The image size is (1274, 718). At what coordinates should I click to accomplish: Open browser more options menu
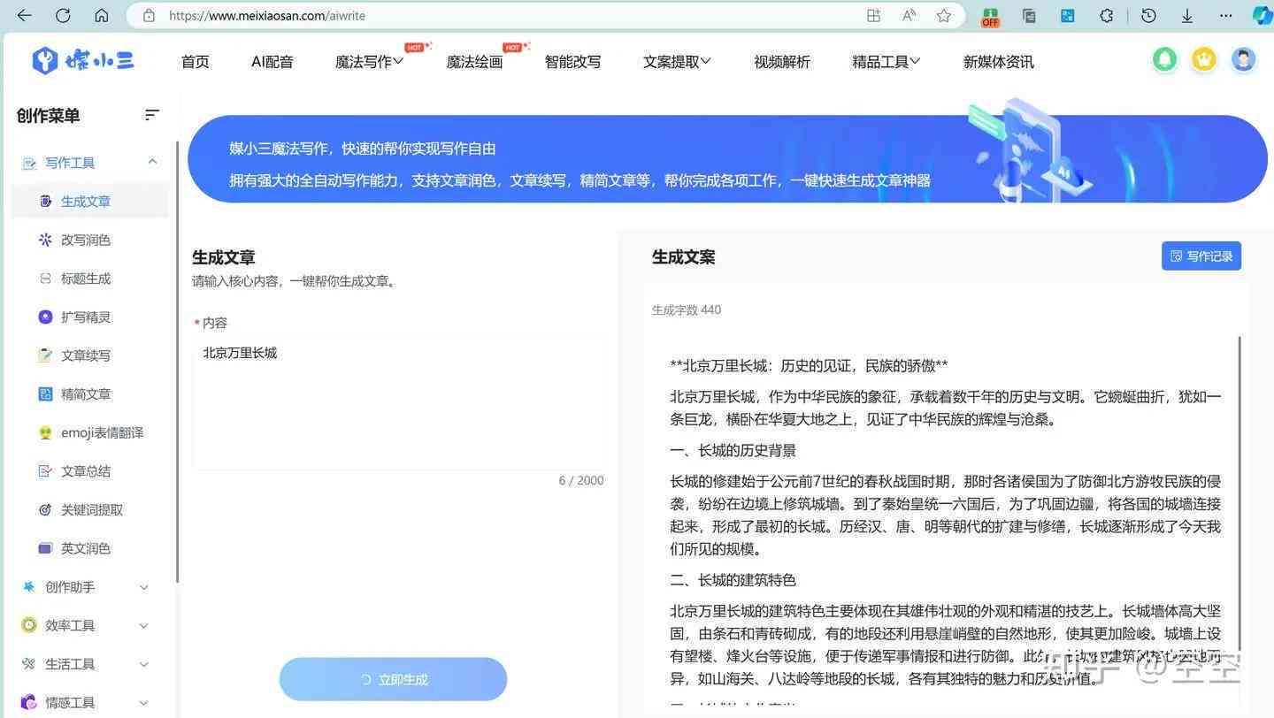pos(1225,15)
